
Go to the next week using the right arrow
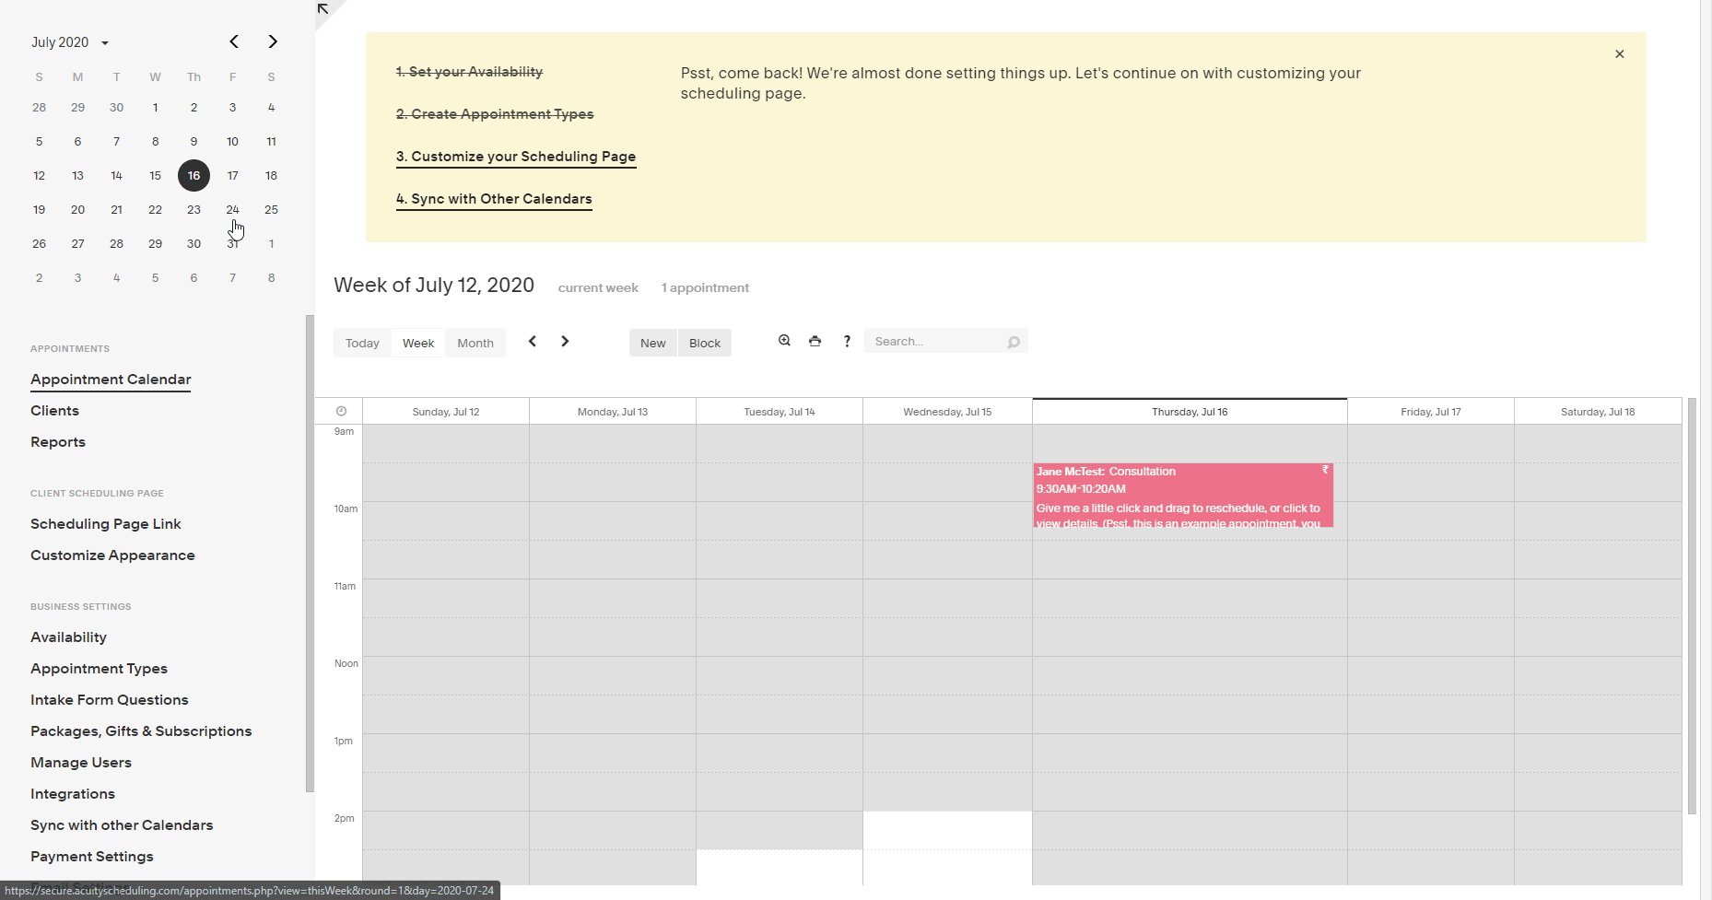coord(565,341)
